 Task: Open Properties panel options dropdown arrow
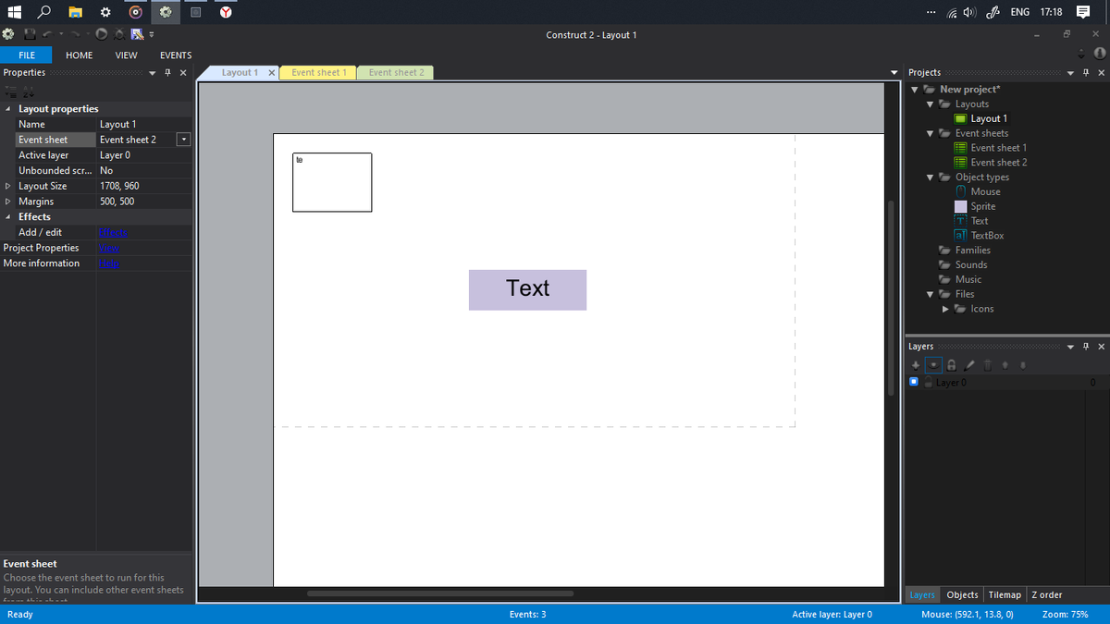tap(153, 72)
